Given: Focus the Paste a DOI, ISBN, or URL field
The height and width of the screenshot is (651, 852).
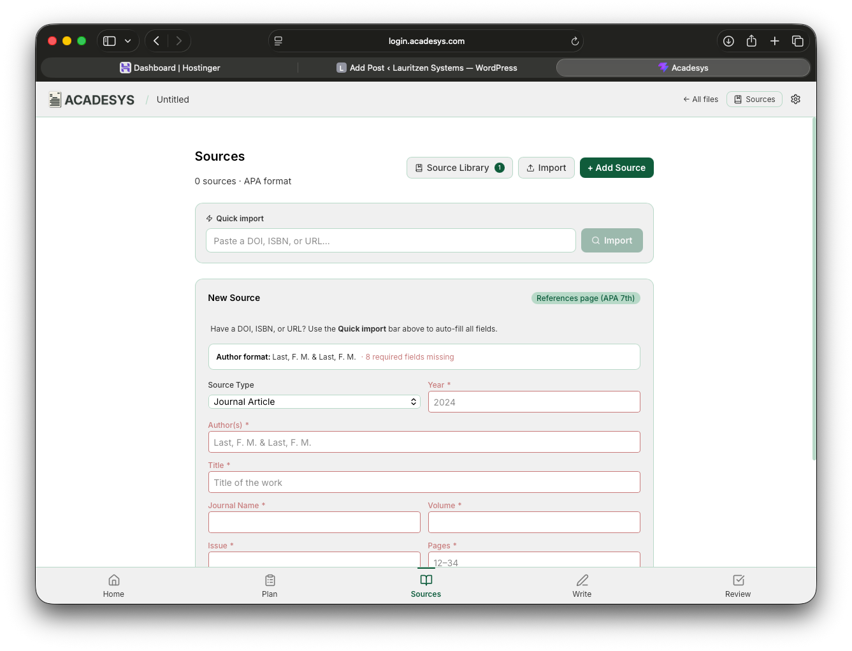Looking at the screenshot, I should click(391, 240).
